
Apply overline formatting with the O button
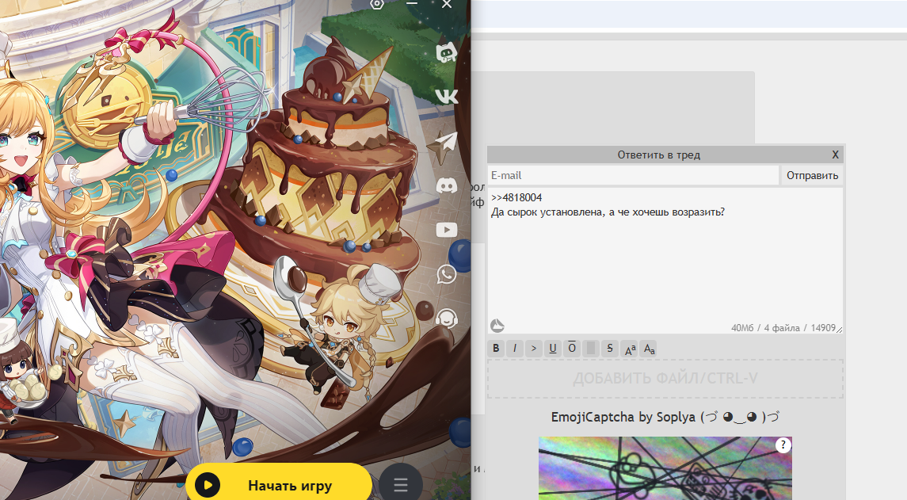coord(572,349)
